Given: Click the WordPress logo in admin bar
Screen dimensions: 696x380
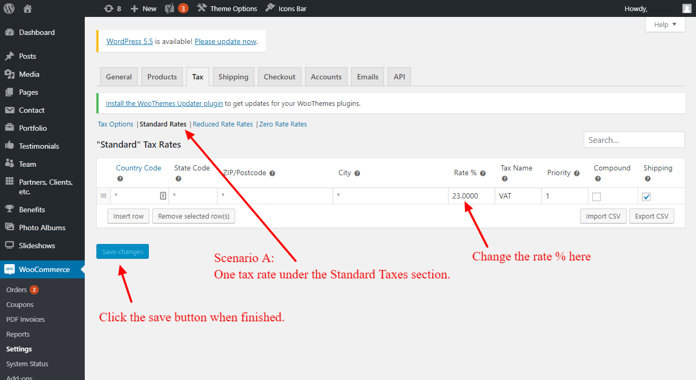Looking at the screenshot, I should point(9,8).
